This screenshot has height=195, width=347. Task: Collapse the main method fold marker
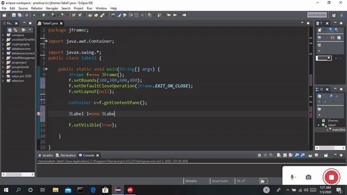[46, 69]
